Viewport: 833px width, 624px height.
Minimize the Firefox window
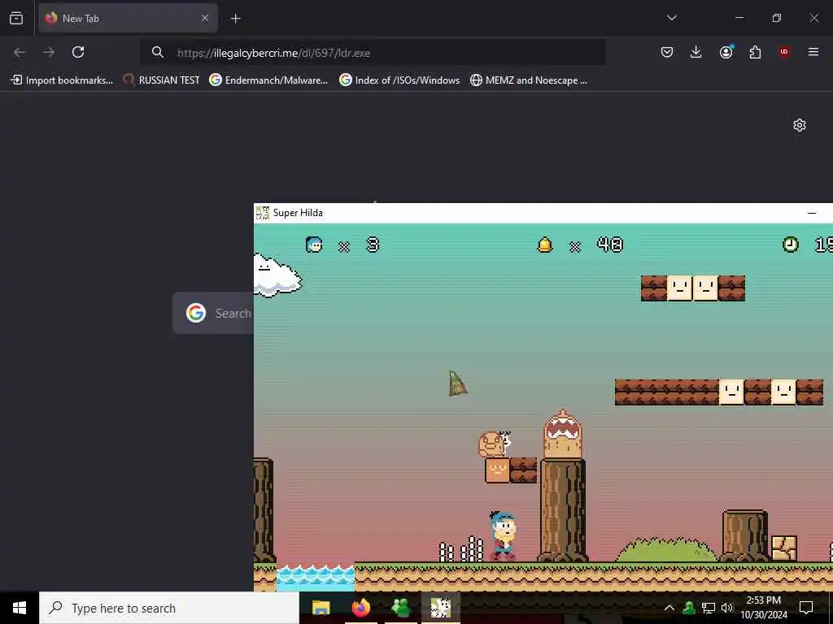click(739, 18)
